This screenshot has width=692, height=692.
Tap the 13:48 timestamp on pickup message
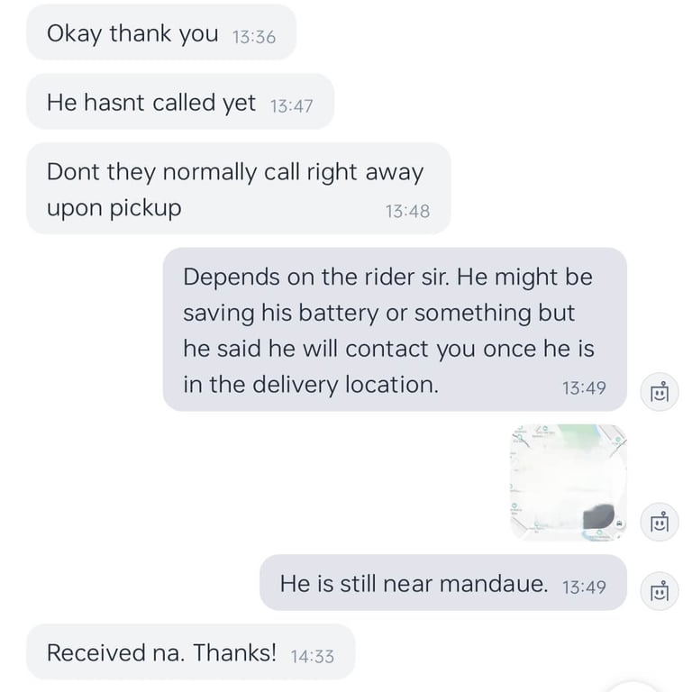click(x=407, y=211)
